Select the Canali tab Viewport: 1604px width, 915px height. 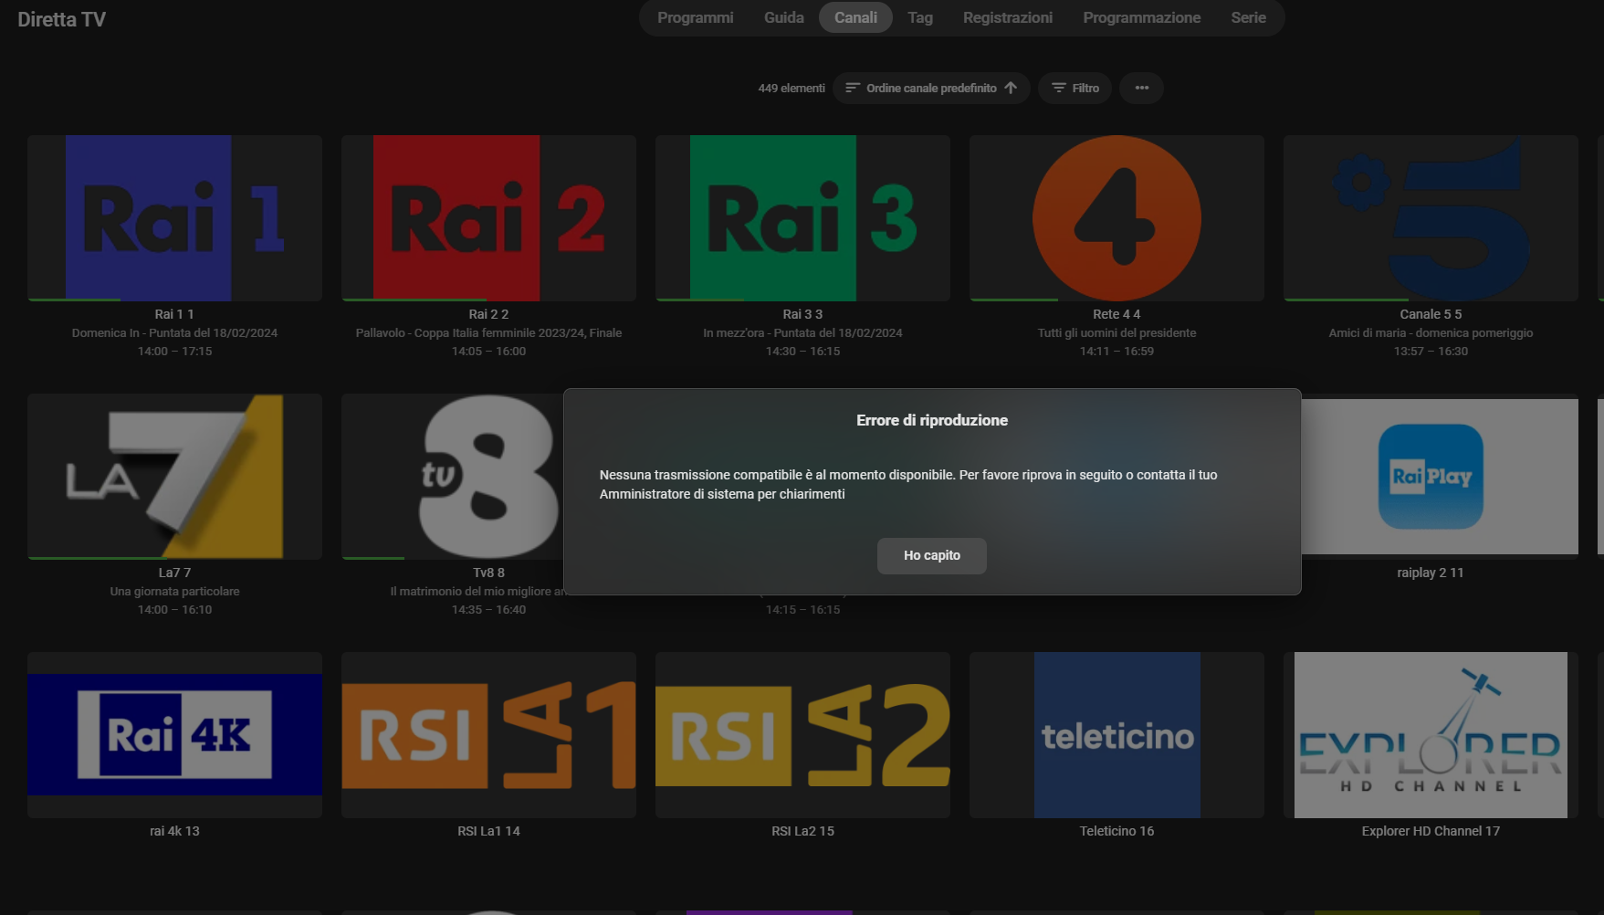pos(855,17)
